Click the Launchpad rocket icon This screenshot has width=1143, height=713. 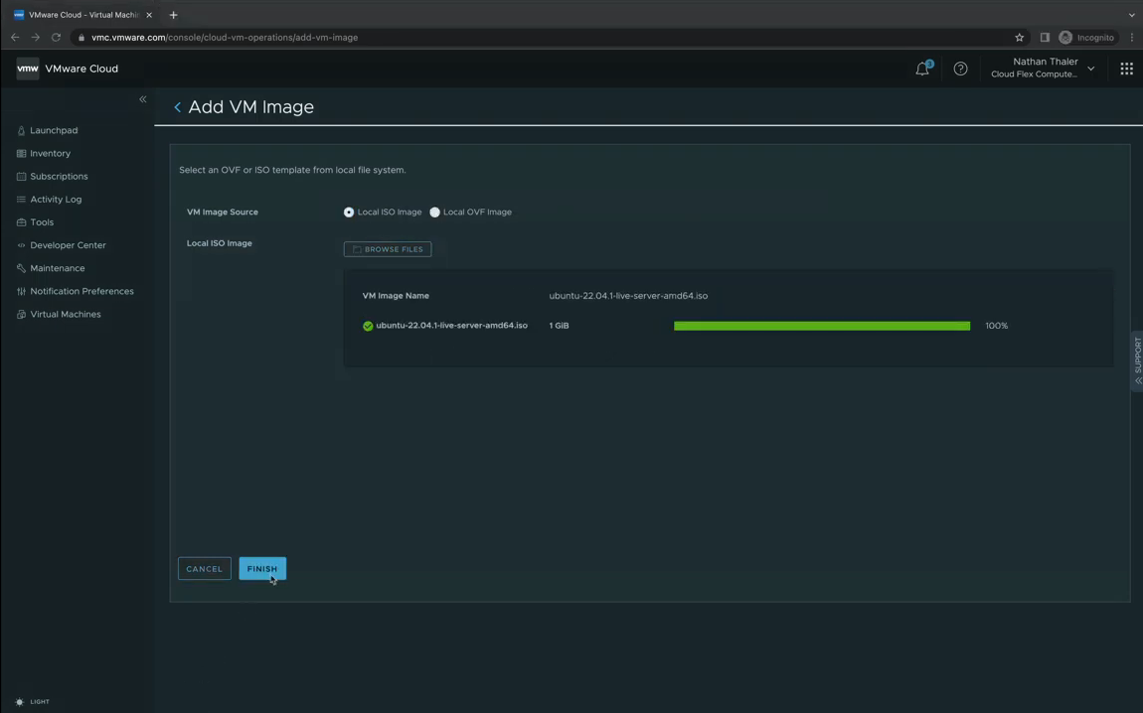tap(21, 130)
